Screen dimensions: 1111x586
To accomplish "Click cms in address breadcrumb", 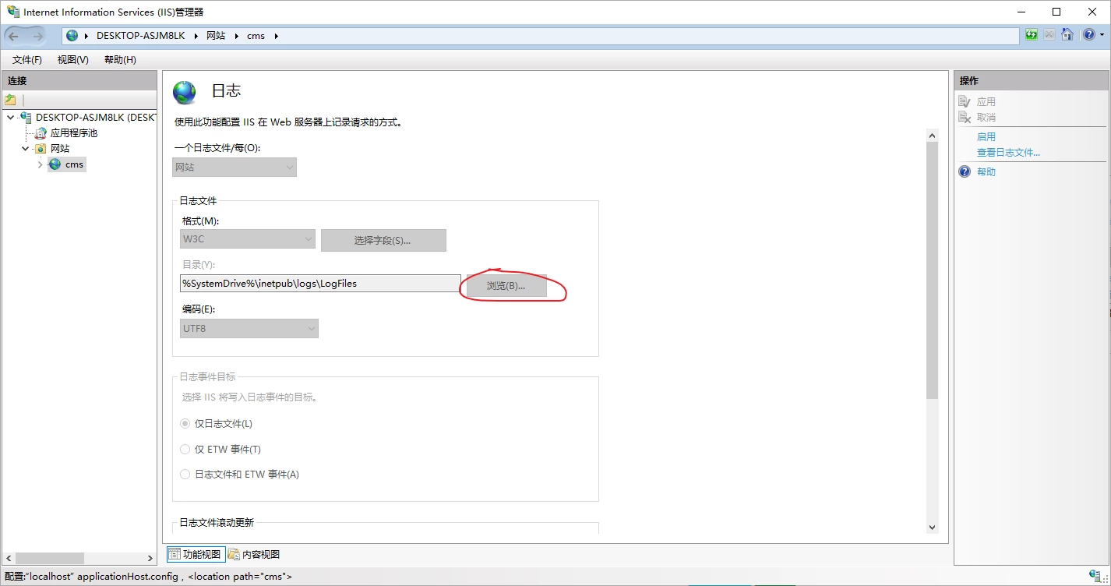I will click(x=256, y=36).
